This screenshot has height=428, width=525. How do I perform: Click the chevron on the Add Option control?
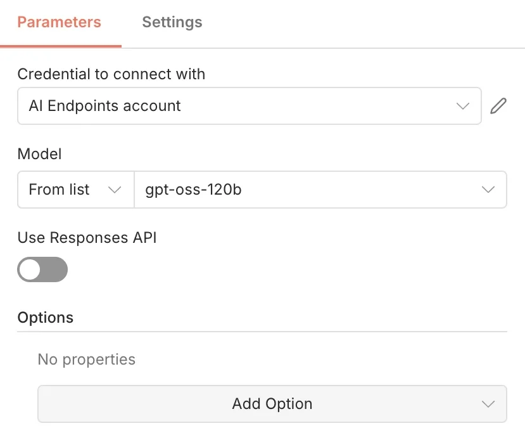[x=488, y=403]
